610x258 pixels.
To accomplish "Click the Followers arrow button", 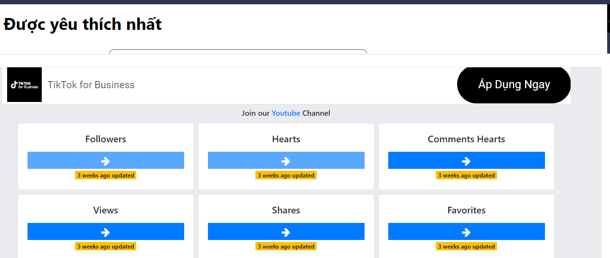I will click(x=106, y=160).
